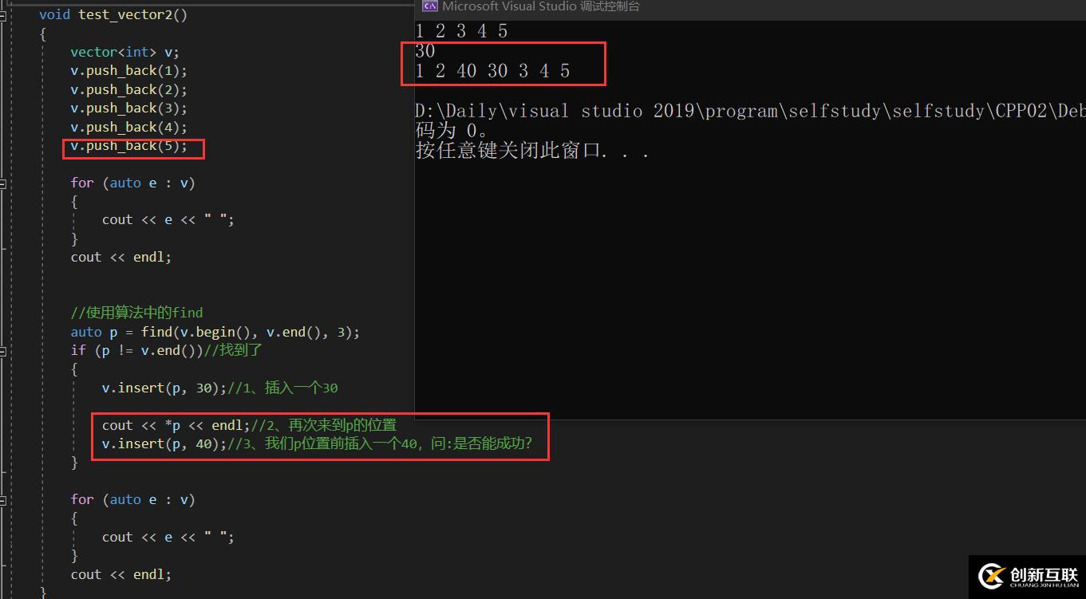Click the void test_vector2() declaration
The image size is (1086, 599).
point(113,14)
